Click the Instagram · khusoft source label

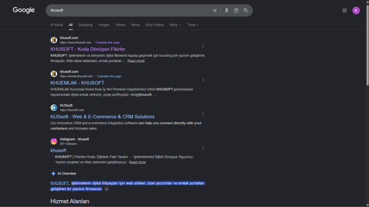74,139
